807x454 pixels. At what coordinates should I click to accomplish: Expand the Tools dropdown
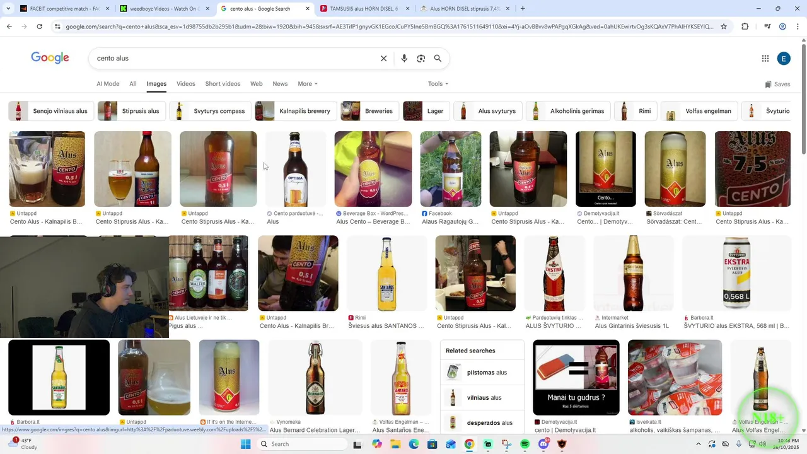click(x=438, y=84)
